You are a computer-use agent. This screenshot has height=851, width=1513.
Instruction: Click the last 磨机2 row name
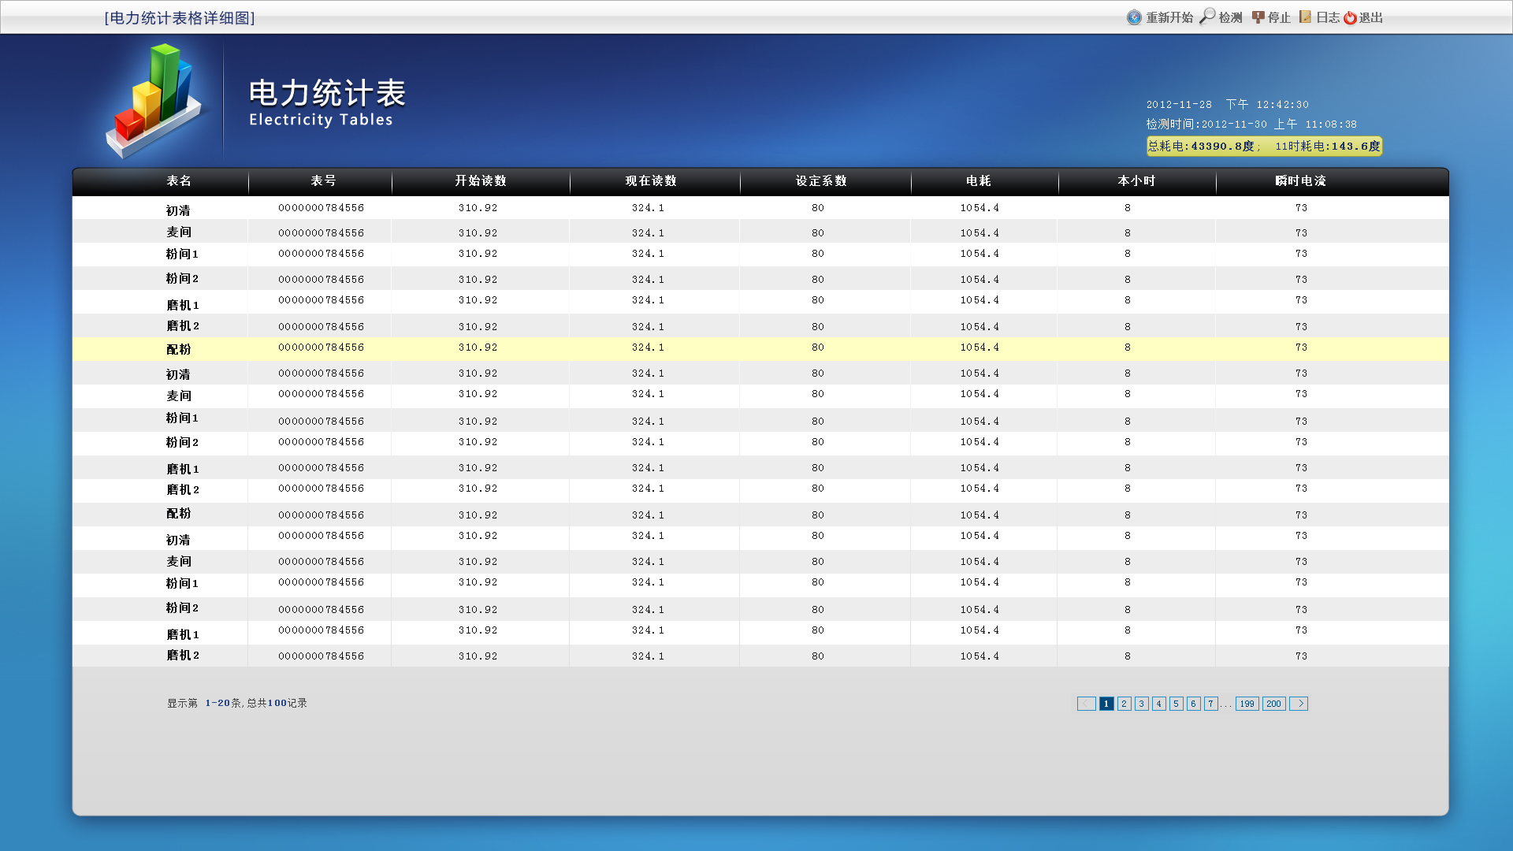pyautogui.click(x=183, y=655)
